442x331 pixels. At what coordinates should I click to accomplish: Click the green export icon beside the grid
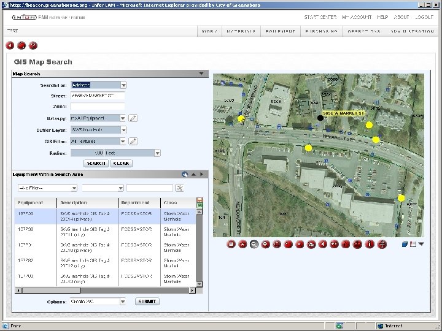pyautogui.click(x=200, y=205)
